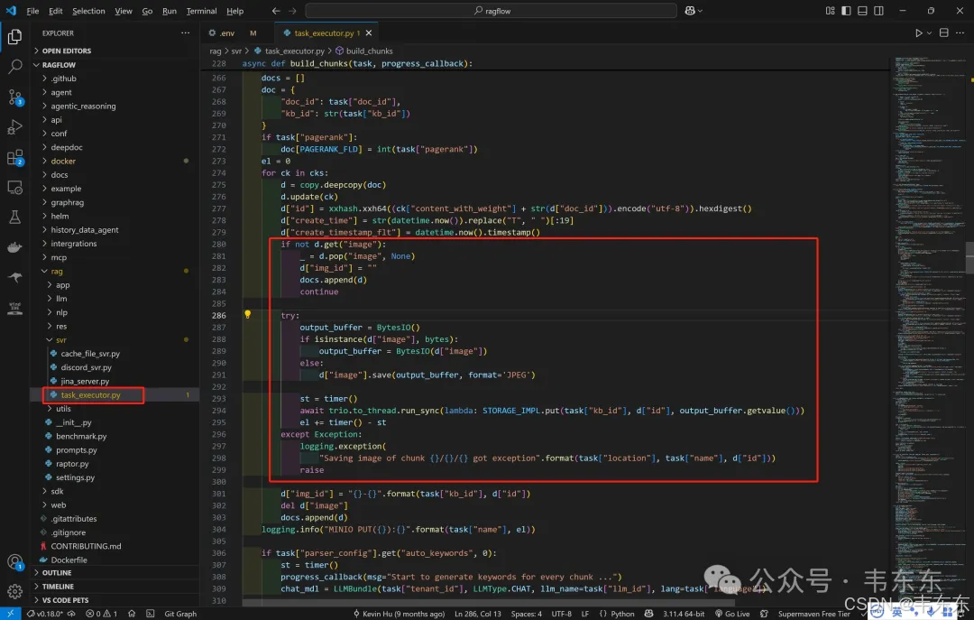This screenshot has height=620, width=974.
Task: Open the Run and Debug view
Action: tap(15, 127)
